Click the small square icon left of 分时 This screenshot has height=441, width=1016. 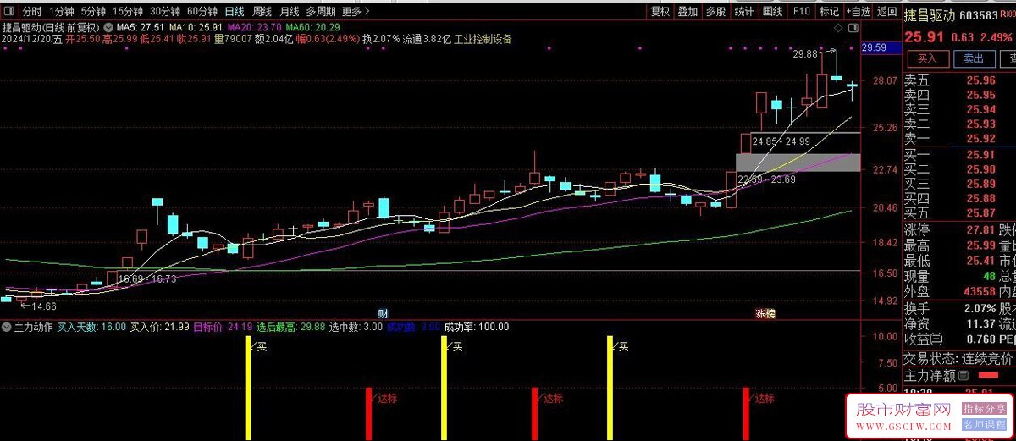pyautogui.click(x=9, y=12)
